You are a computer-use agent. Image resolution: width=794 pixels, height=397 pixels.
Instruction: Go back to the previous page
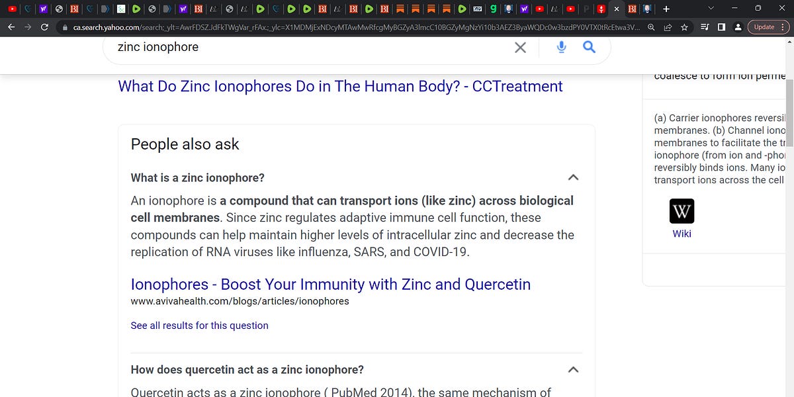point(11,27)
